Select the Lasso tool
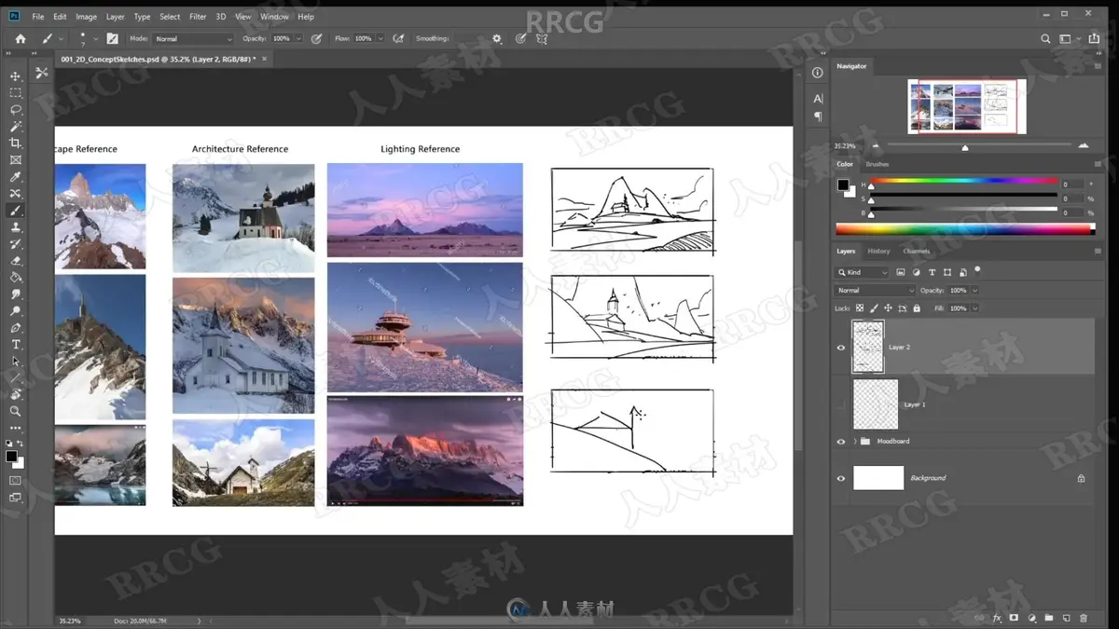 (15, 110)
